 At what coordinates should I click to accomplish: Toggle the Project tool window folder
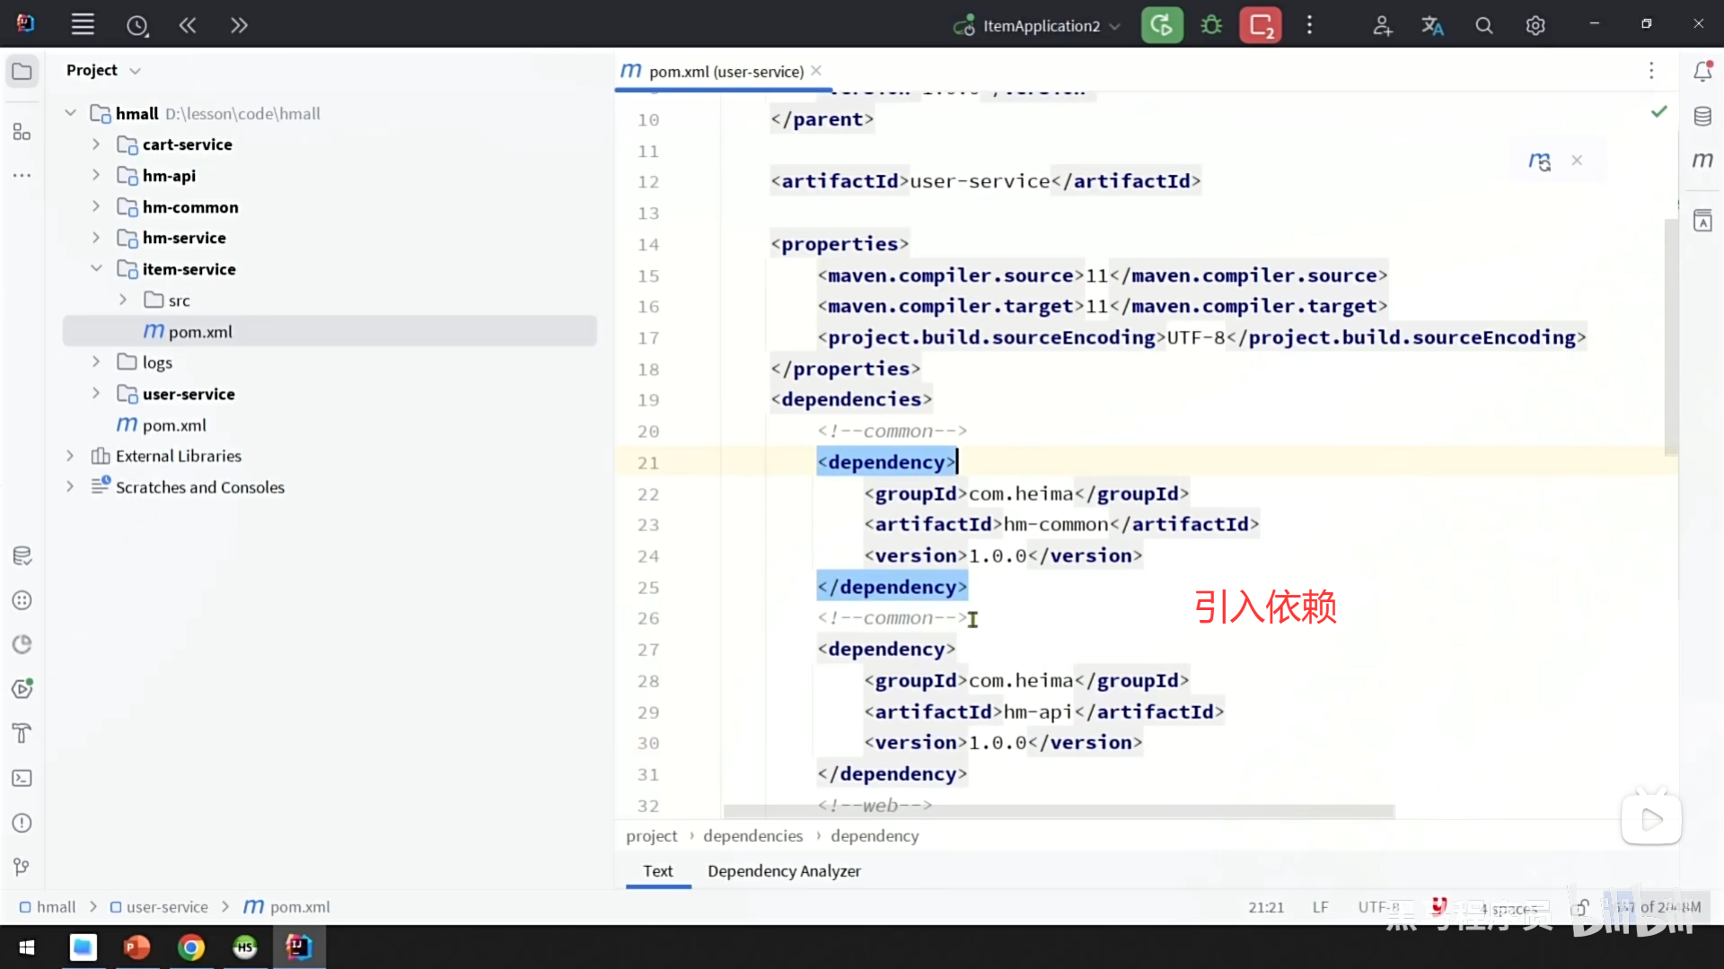22,71
